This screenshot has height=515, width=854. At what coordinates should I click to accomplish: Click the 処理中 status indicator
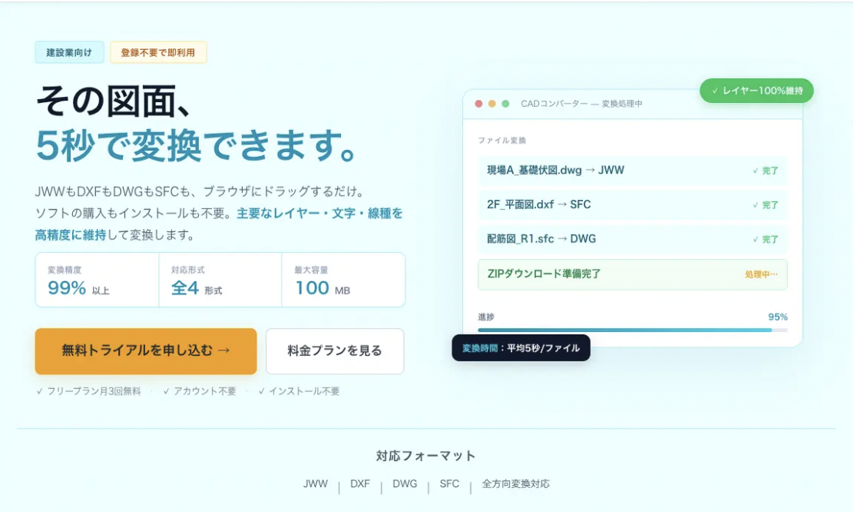(x=760, y=274)
